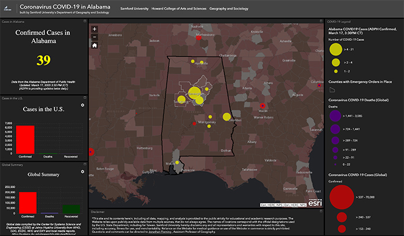Expand the Disclaimer panel
Image resolution: width=404 pixels, height=236 pixels.
[320, 211]
